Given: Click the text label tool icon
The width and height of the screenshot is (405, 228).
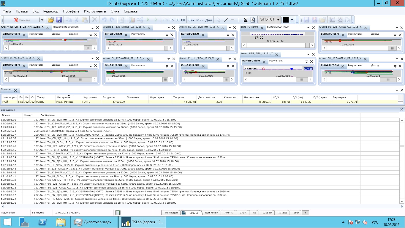Looking at the screenshot, I should click(253, 20).
